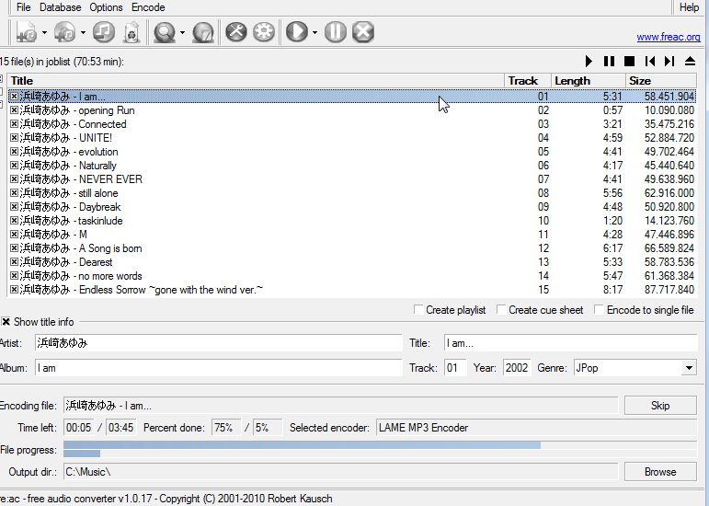Play the selected track in joblist player
This screenshot has width=709, height=506.
point(589,61)
